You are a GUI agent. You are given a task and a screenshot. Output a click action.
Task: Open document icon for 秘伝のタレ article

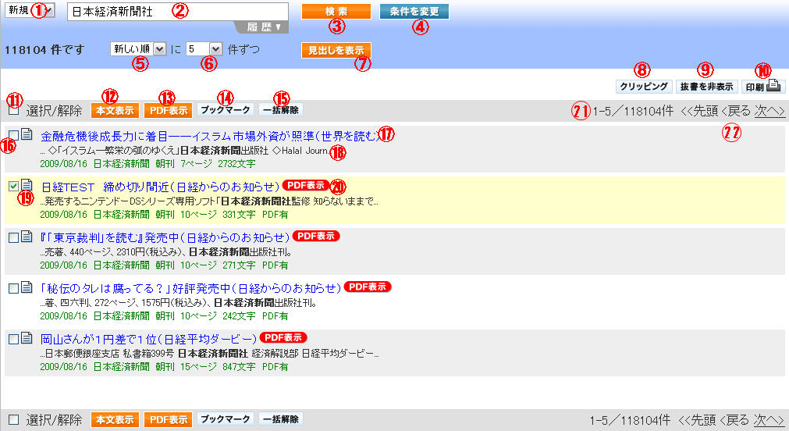(27, 287)
